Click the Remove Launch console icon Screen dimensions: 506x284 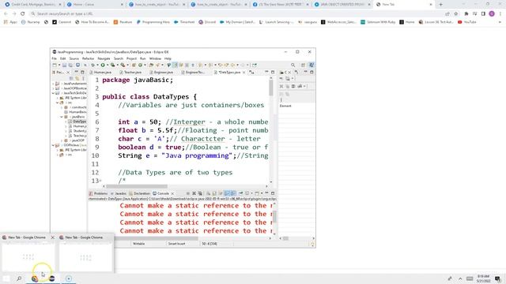pos(194,193)
